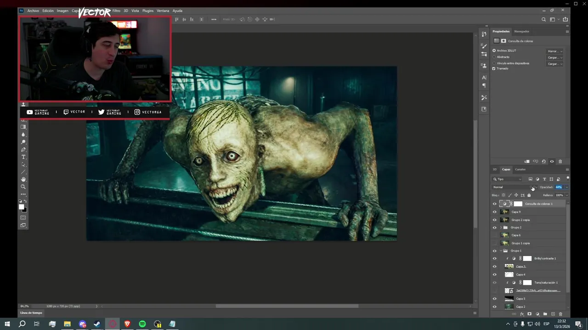Select the Path Selection tool

click(x=23, y=165)
